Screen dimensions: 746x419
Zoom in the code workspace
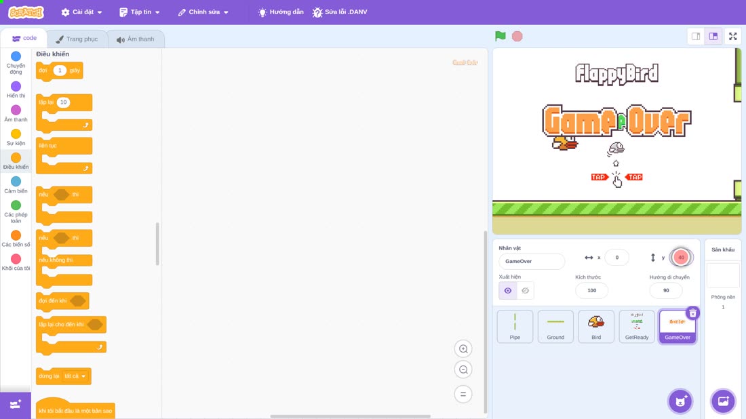463,348
